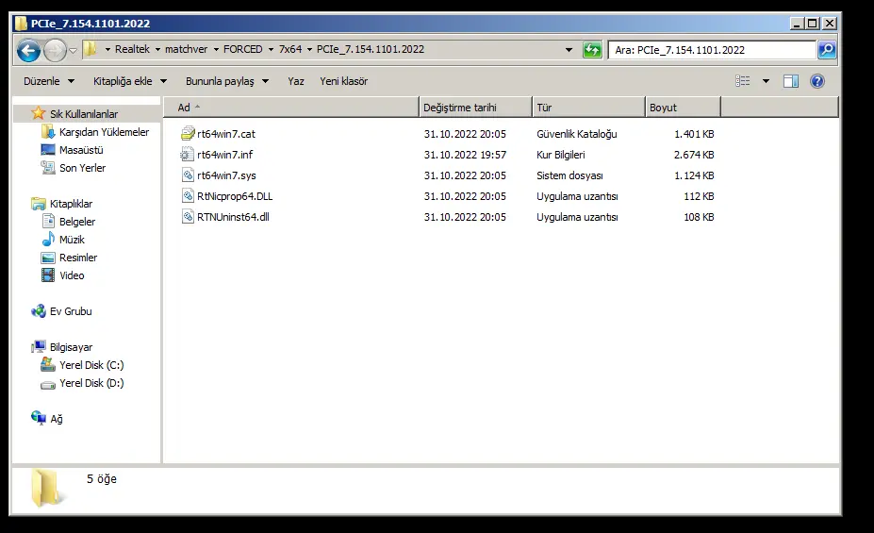Select the RtNicprop64.DLL file icon

tap(188, 196)
